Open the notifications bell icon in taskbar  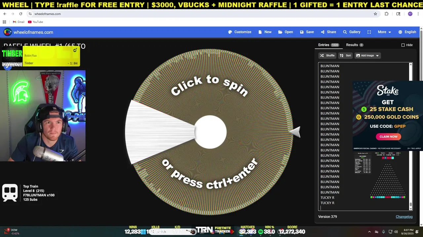pyautogui.click(x=417, y=232)
